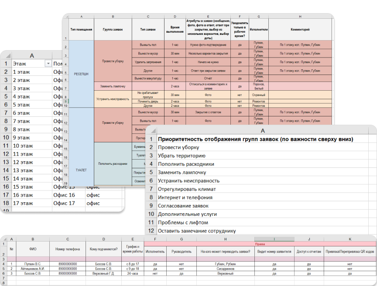Select column I header in the employees sheet
Image resolution: width=377 pixels, height=286 pixels.
[274, 239]
